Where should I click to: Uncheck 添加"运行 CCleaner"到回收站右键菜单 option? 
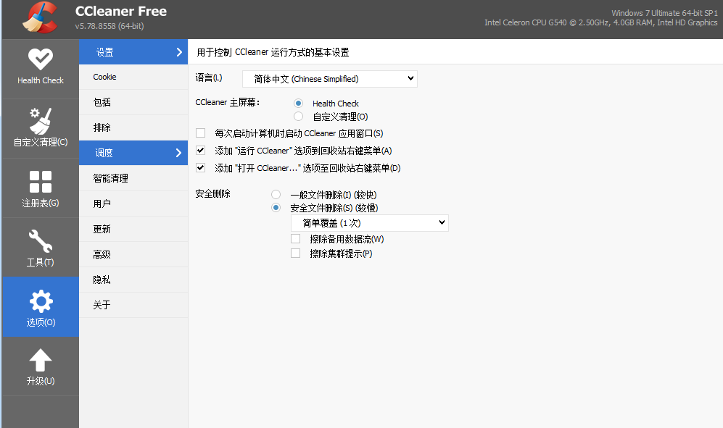click(x=201, y=151)
